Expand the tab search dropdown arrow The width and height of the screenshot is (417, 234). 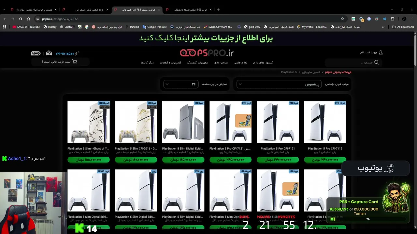click(4, 10)
